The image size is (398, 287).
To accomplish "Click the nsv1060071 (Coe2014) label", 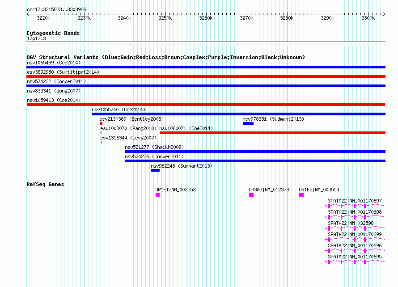I will 186,128.
